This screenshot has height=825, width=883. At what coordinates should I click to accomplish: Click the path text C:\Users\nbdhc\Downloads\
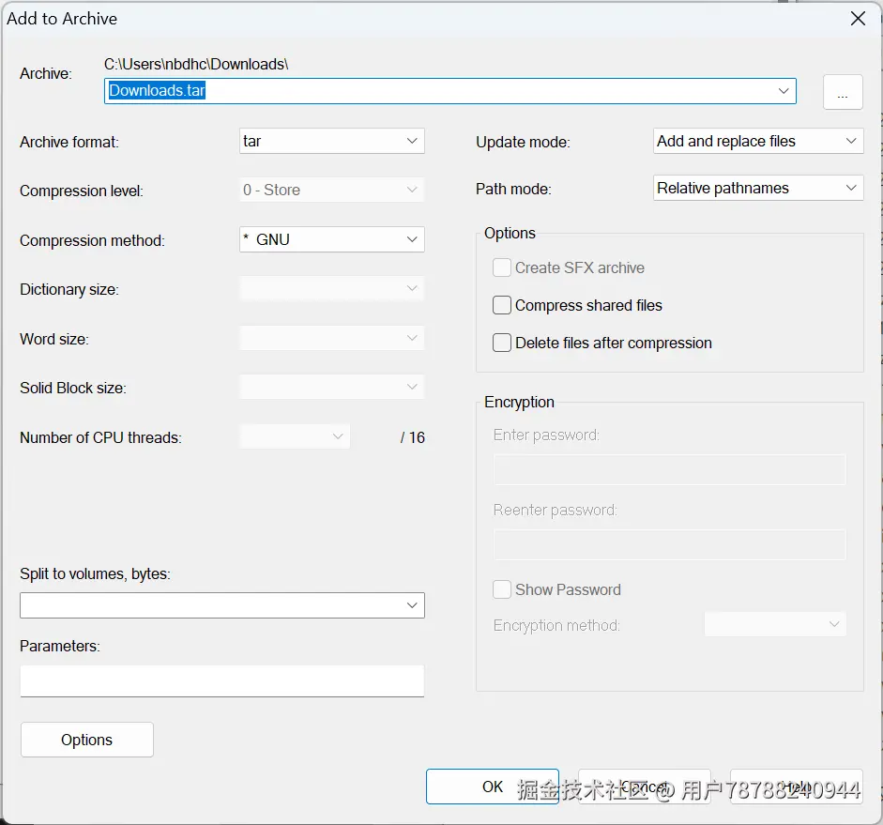(x=196, y=64)
